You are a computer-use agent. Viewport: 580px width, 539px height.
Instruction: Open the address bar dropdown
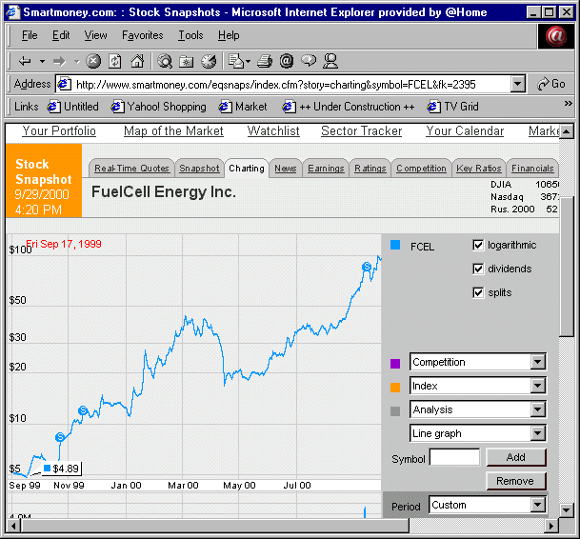point(518,85)
